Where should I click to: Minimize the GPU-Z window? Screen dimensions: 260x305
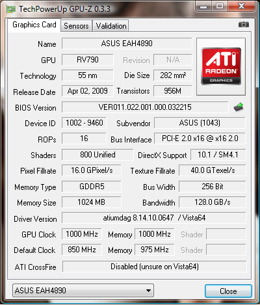[x=203, y=7]
